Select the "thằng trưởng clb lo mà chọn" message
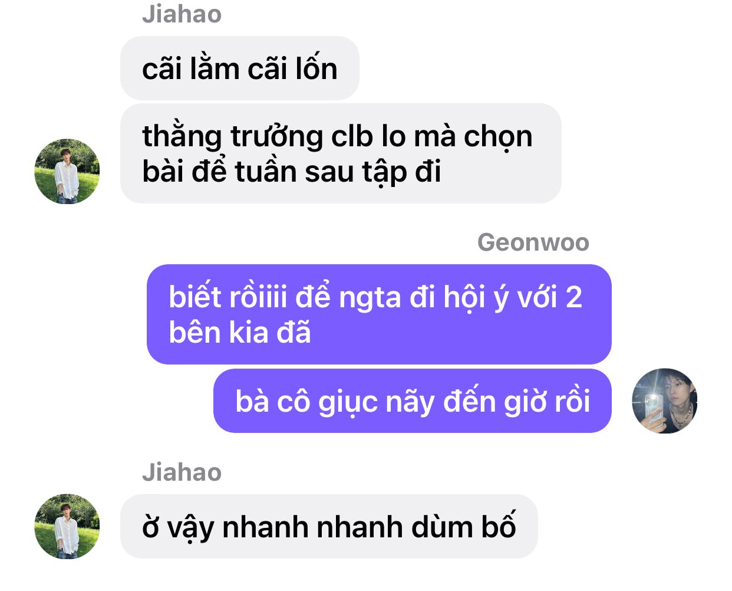Screen dimensions: 732x591 341,154
